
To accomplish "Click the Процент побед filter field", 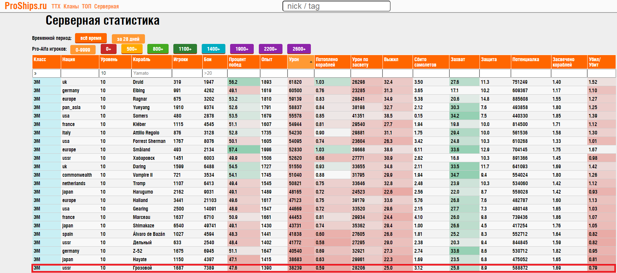I will (x=244, y=73).
